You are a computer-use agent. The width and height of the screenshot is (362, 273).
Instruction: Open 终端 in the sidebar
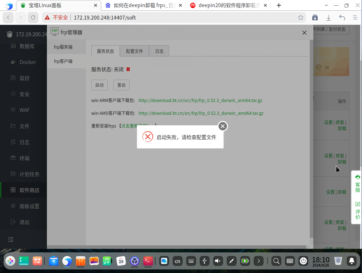tap(23, 158)
